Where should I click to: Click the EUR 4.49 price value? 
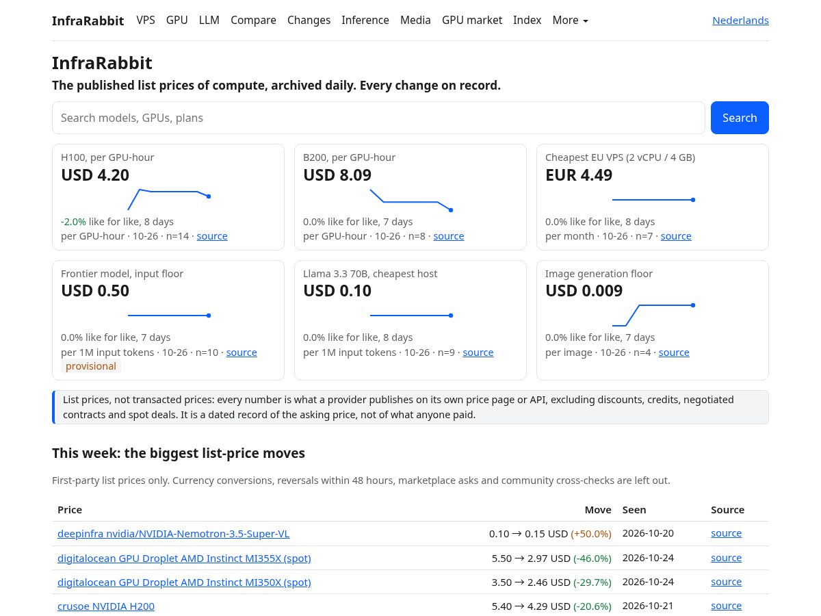(x=579, y=175)
